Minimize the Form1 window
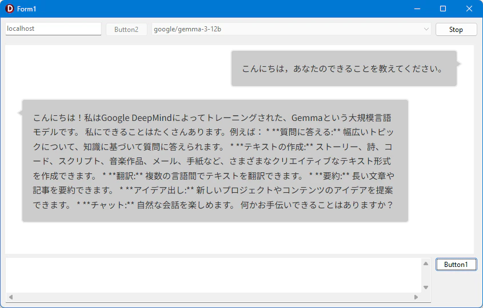This screenshot has width=483, height=308. point(417,9)
